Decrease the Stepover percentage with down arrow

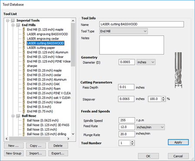tap(163, 100)
